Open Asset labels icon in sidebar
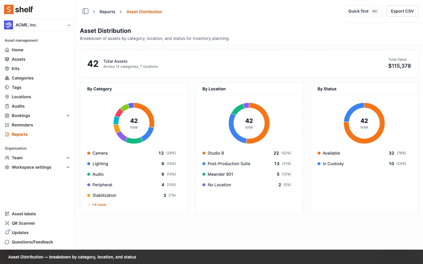Viewport: 423px width, 264px height. 7,214
